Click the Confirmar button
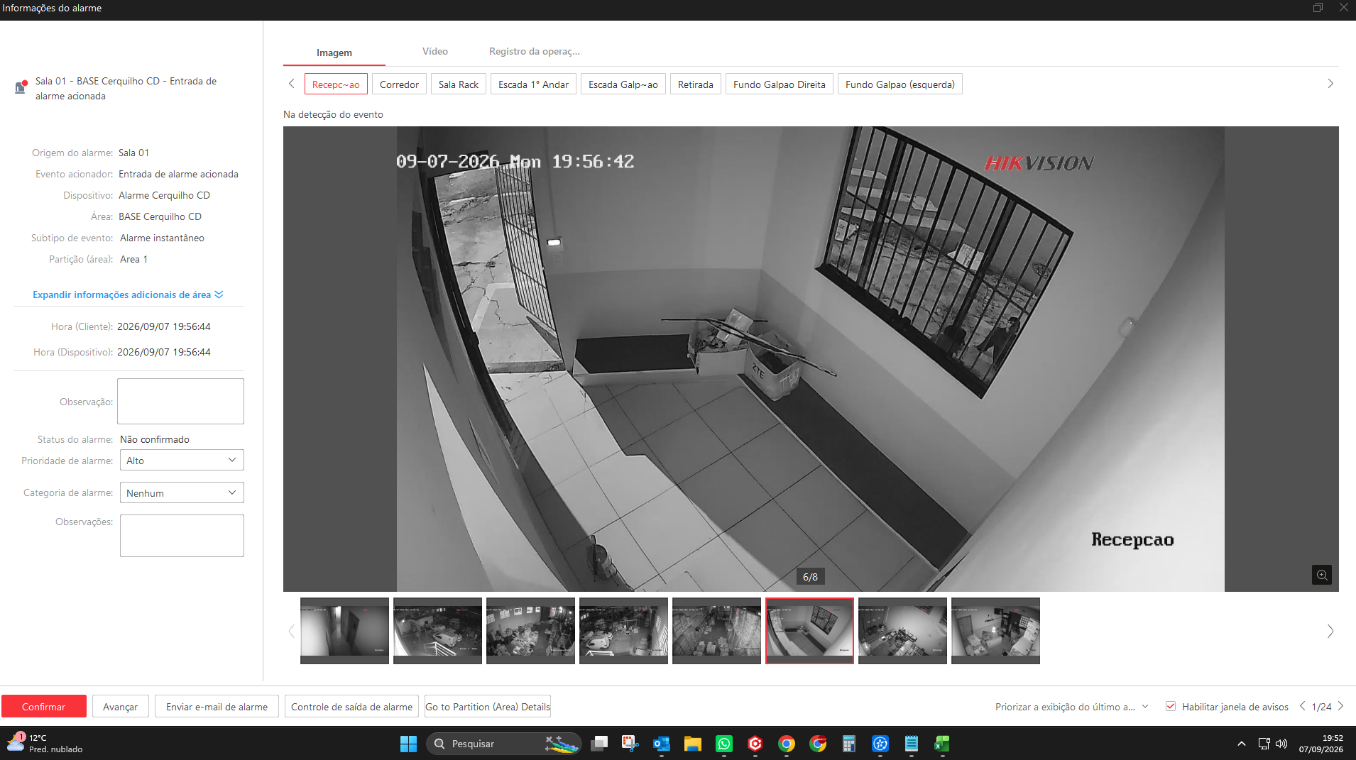The image size is (1356, 760). [x=43, y=706]
